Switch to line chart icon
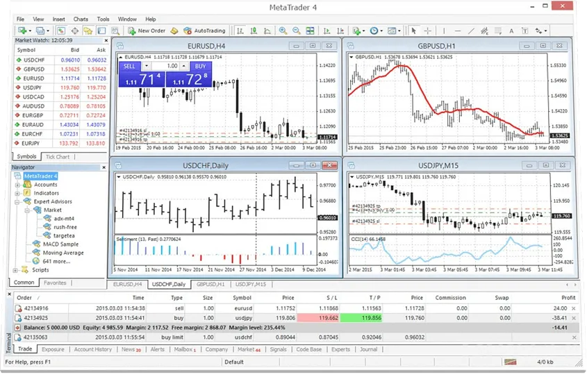The height and width of the screenshot is (377, 587). 267,31
